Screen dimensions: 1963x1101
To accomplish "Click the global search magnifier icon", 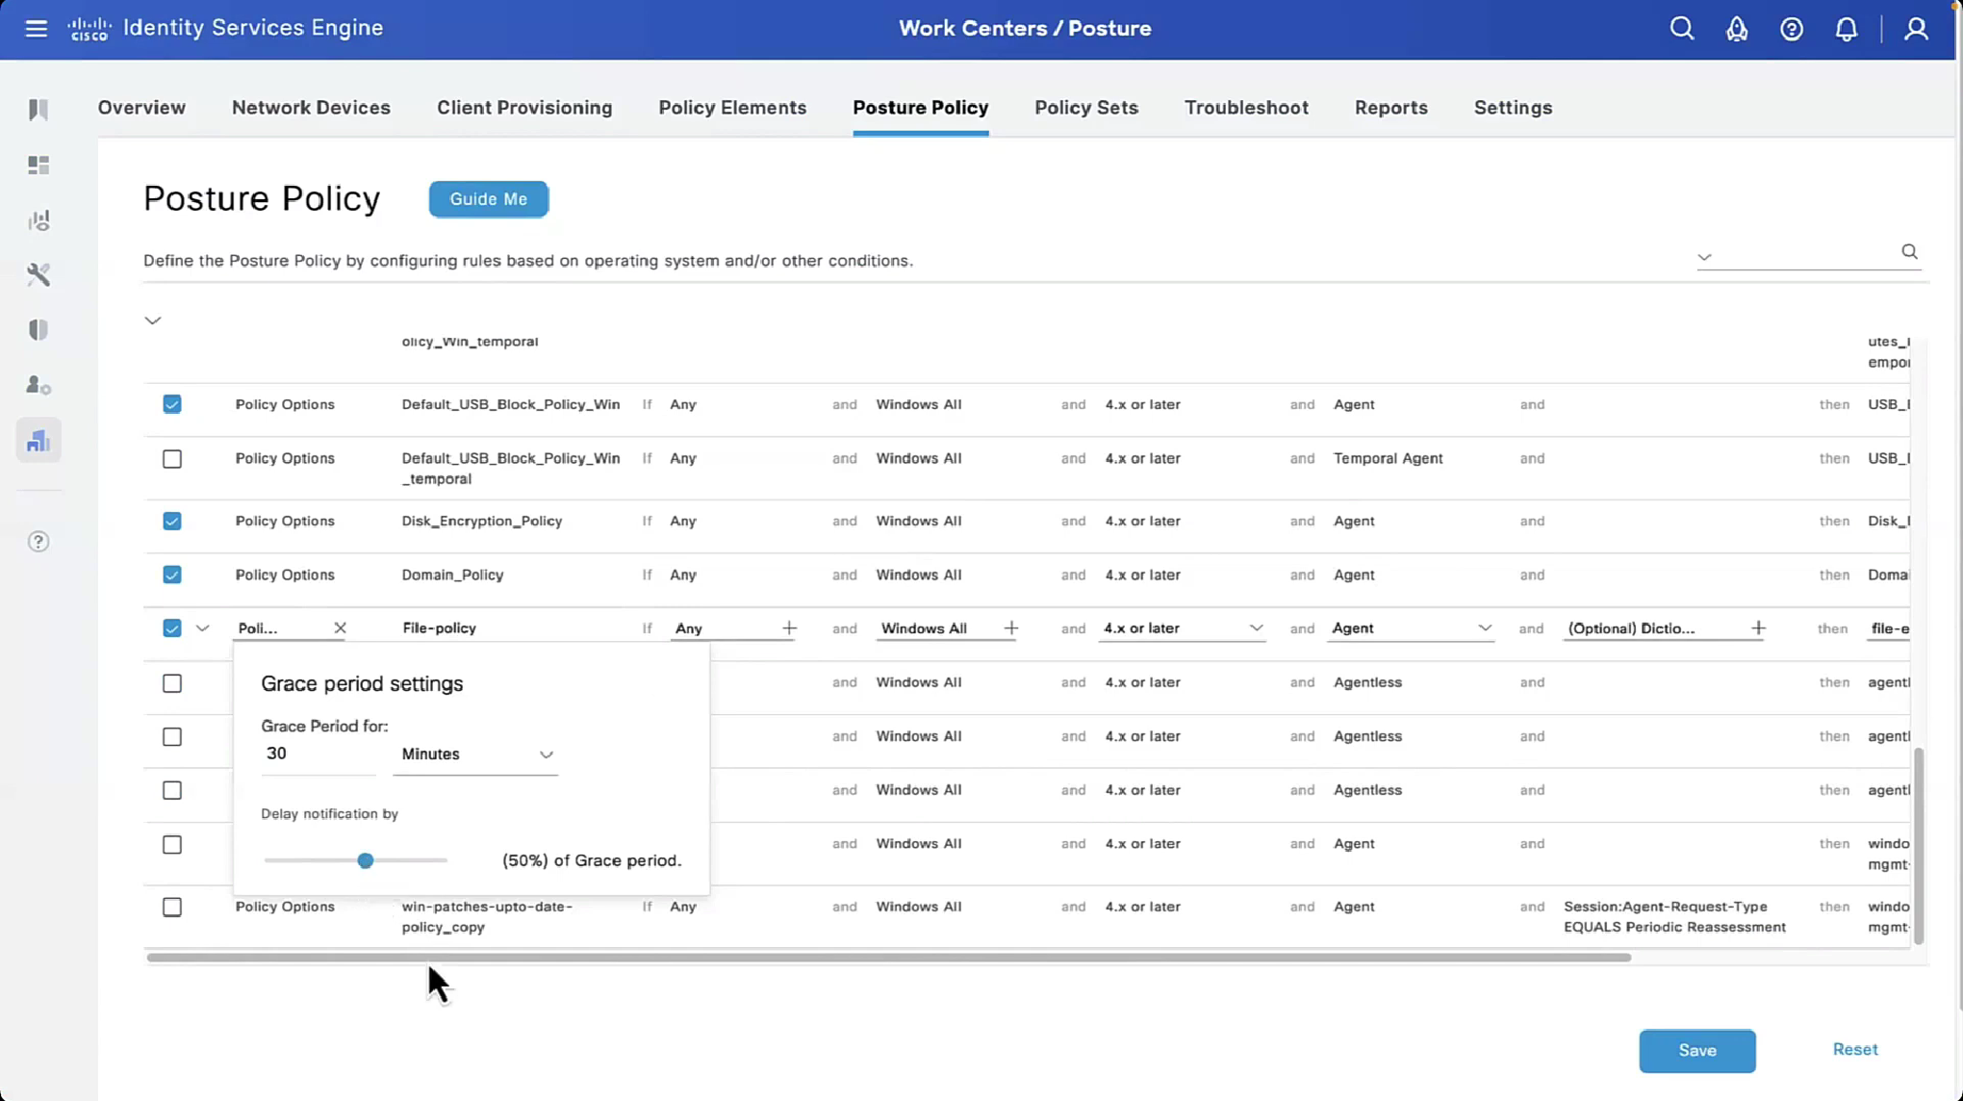I will click(1681, 28).
